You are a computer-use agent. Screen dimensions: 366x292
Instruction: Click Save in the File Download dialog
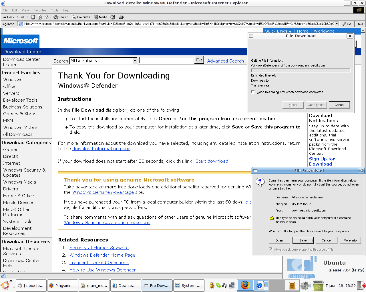click(303, 240)
